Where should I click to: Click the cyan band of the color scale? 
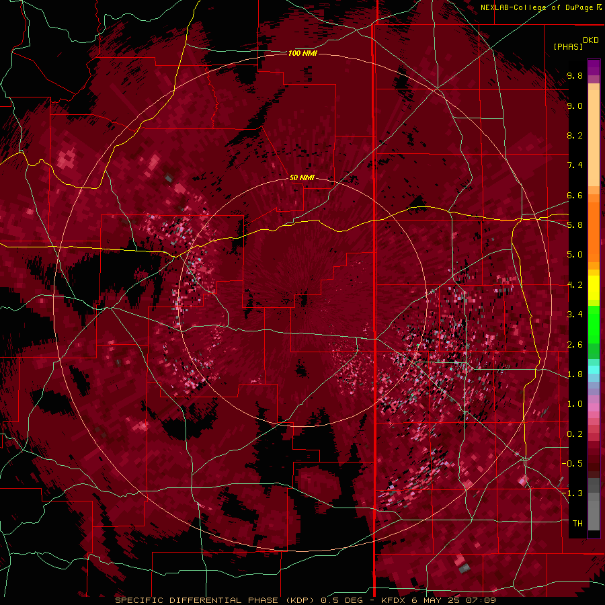coord(594,370)
